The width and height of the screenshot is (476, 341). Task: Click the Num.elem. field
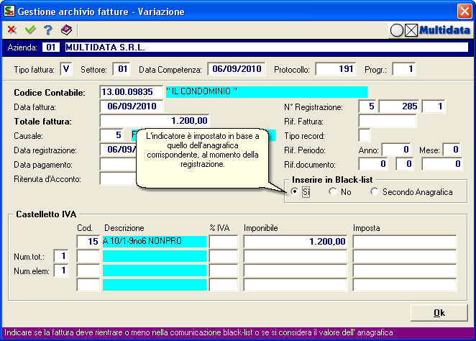61,270
